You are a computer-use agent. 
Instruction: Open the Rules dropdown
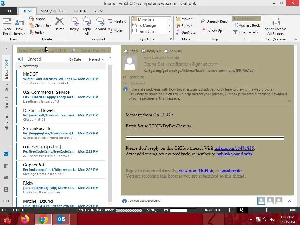pos(184,26)
